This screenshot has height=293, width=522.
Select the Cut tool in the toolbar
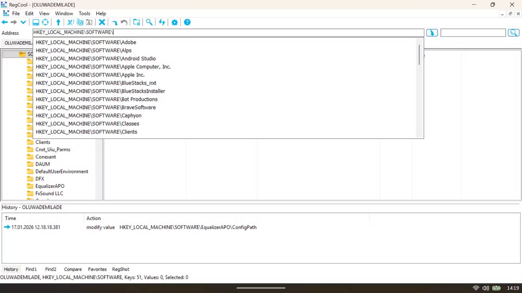(x=70, y=22)
